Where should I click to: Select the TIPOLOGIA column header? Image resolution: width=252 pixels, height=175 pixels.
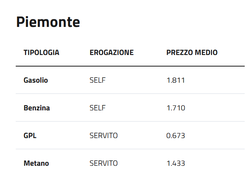(41, 53)
